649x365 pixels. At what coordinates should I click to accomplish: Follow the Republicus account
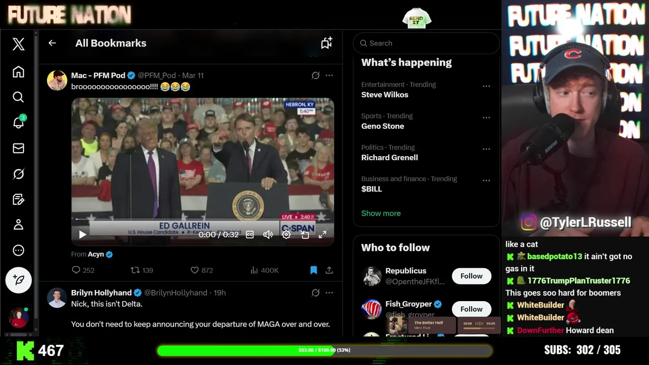pos(472,276)
